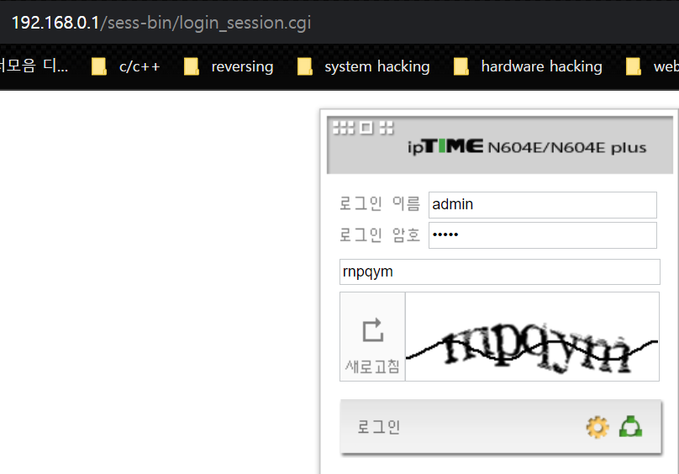The image size is (679, 474).
Task: Select the captcha text field with rnpqym
Action: 500,271
